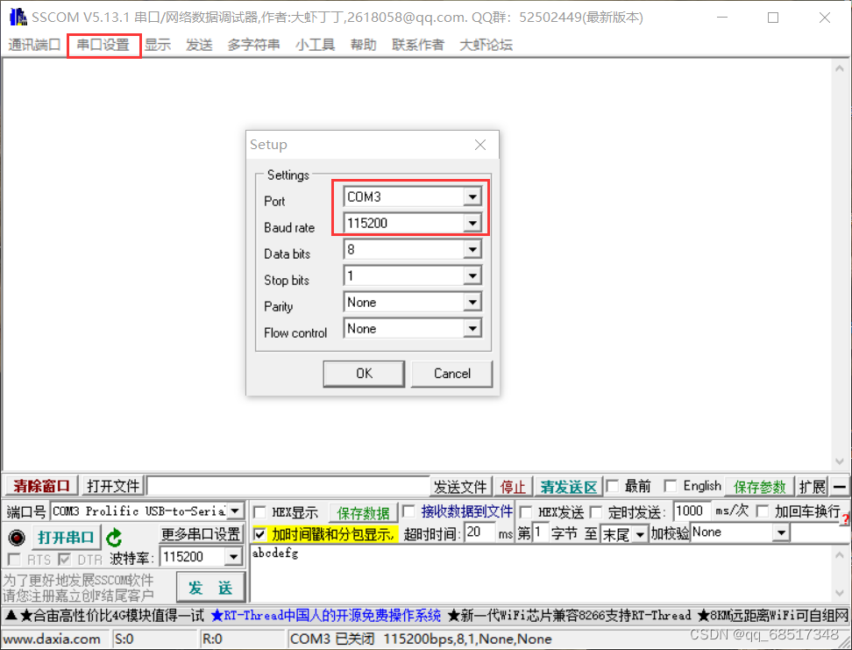Open the 小工具 menu
This screenshot has width=852, height=650.
tap(315, 45)
